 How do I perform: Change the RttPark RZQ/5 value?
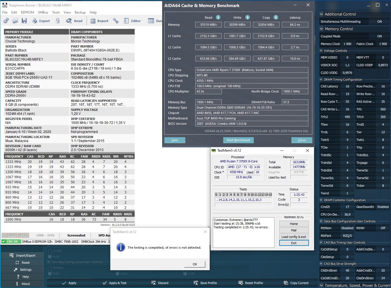pos(347,236)
